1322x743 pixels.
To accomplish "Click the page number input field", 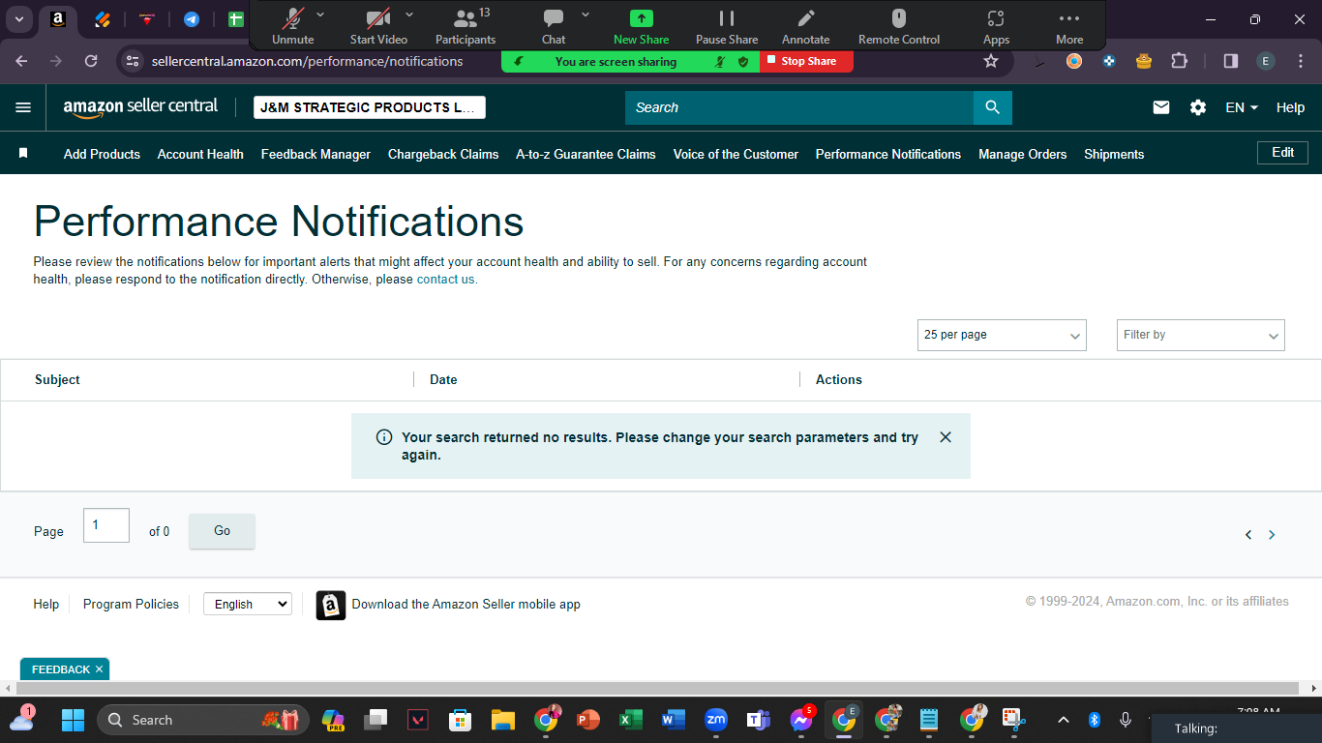I will pyautogui.click(x=106, y=525).
